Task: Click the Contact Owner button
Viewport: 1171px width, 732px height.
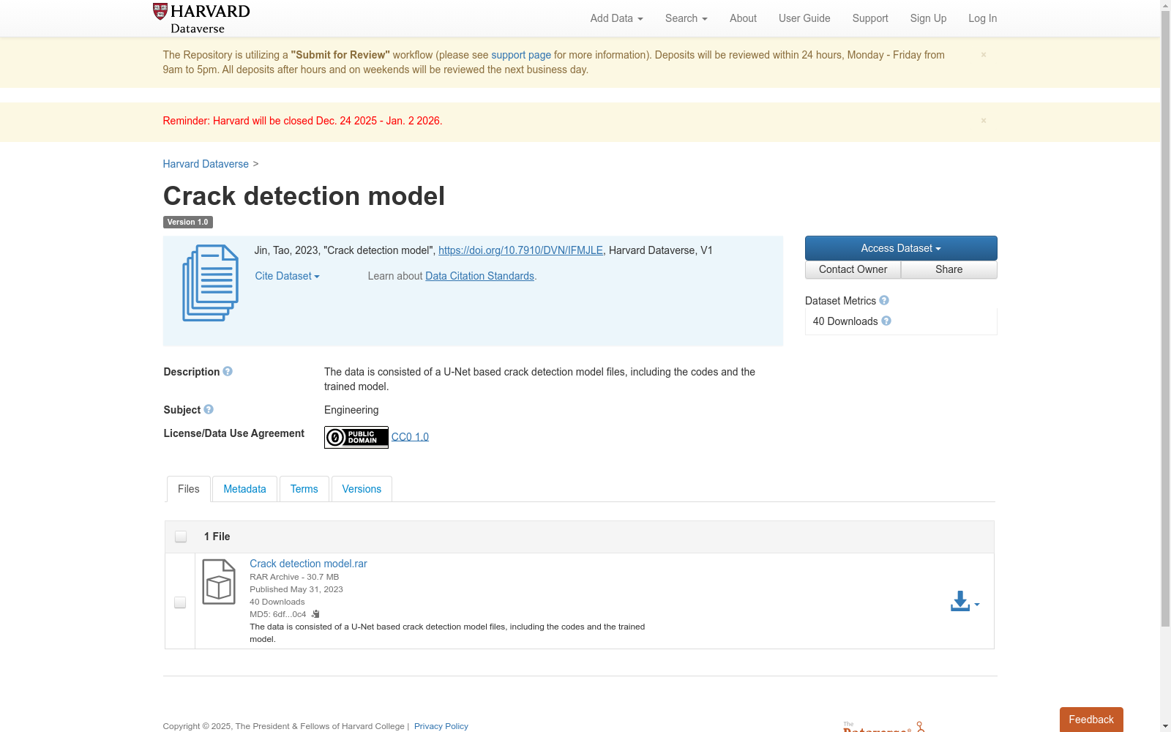Action: [852, 269]
